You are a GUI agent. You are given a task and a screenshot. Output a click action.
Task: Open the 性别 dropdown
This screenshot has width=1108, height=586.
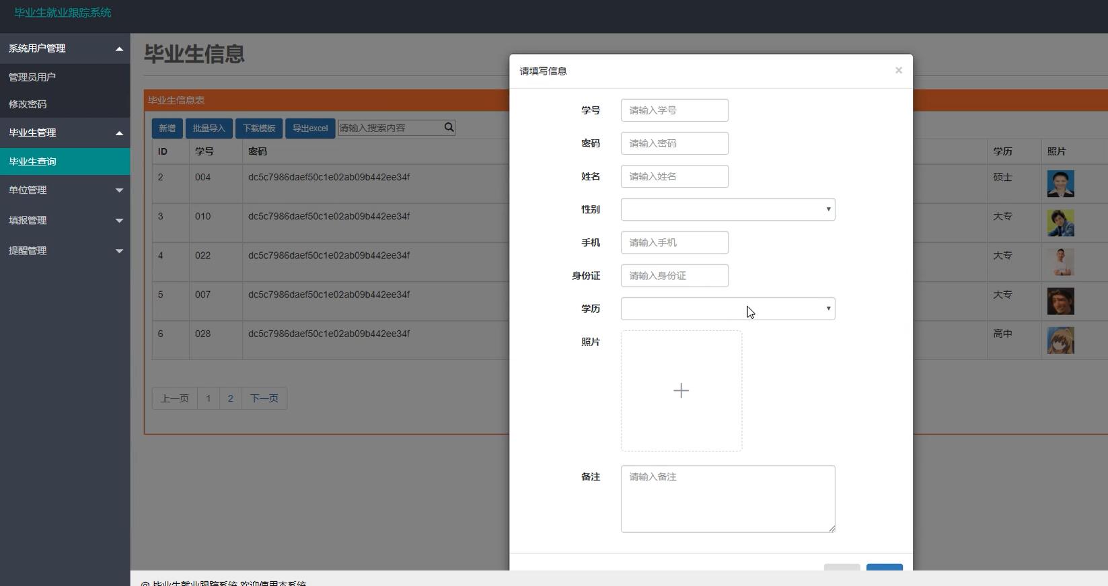[727, 209]
